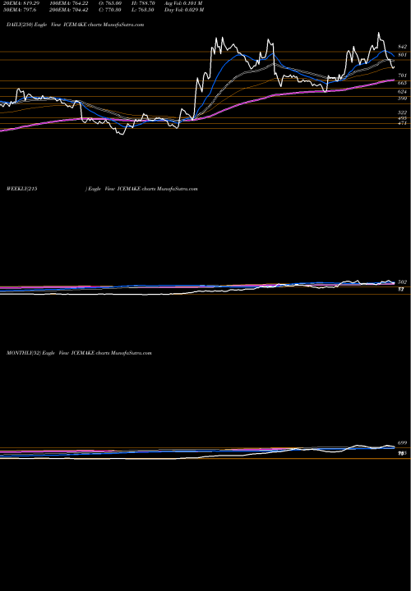Click the 502 label on weekly chart
411x591 pixels.
402,282
